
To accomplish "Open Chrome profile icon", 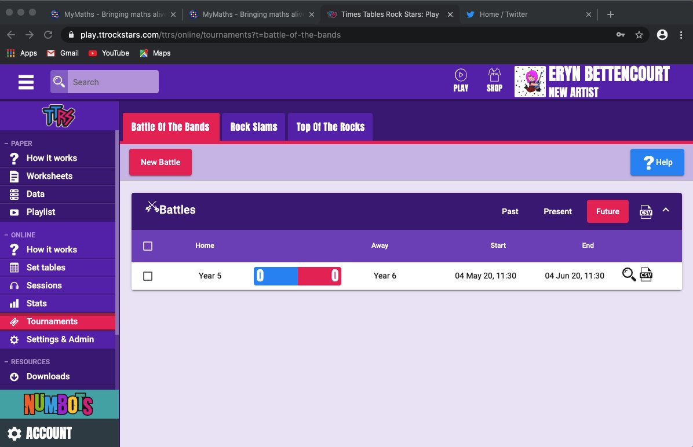I will pos(662,35).
